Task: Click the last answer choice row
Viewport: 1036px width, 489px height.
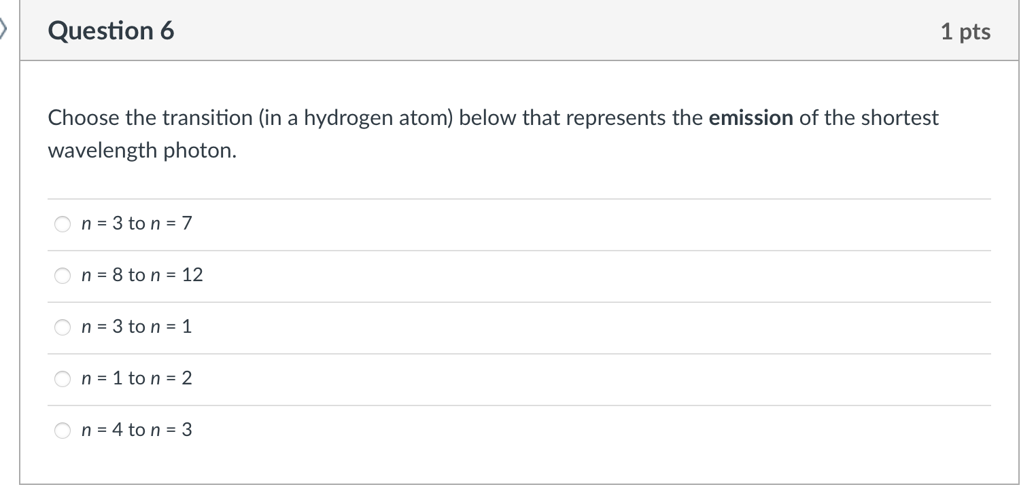Action: [x=517, y=430]
